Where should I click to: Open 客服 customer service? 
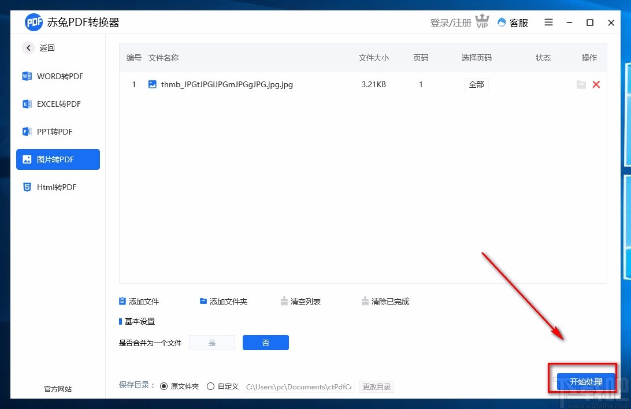pos(513,23)
